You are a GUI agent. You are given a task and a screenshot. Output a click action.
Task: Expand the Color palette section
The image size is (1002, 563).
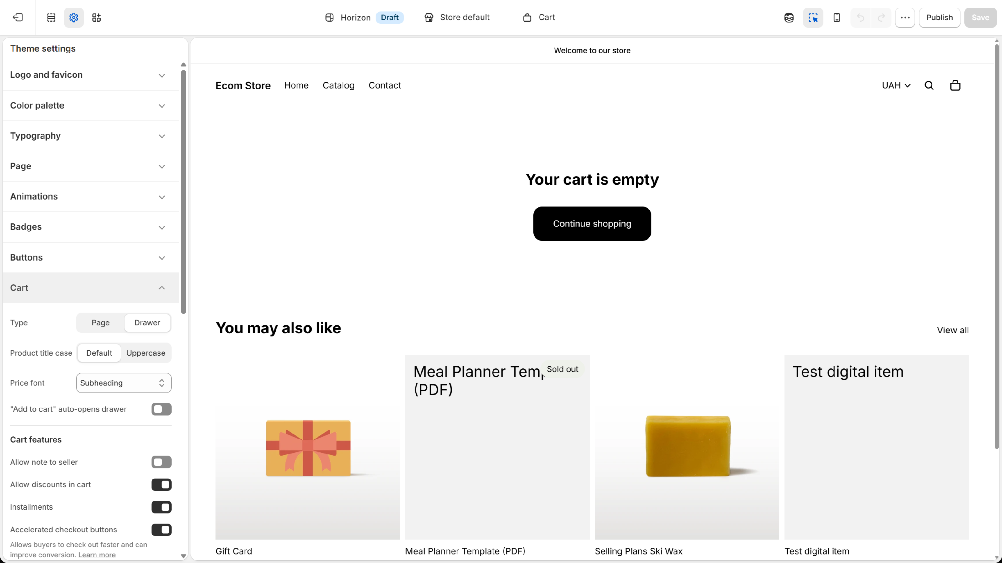coord(90,105)
